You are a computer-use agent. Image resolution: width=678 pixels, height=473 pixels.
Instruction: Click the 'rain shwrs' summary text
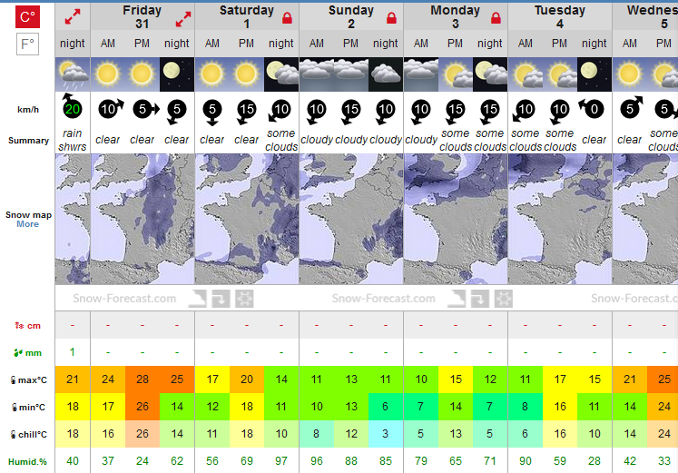(73, 140)
